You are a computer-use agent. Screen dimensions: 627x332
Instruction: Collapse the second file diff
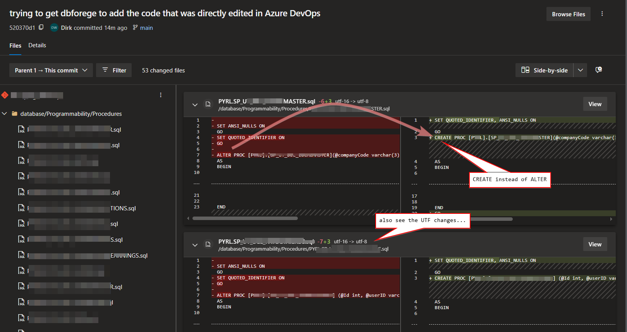(x=195, y=245)
